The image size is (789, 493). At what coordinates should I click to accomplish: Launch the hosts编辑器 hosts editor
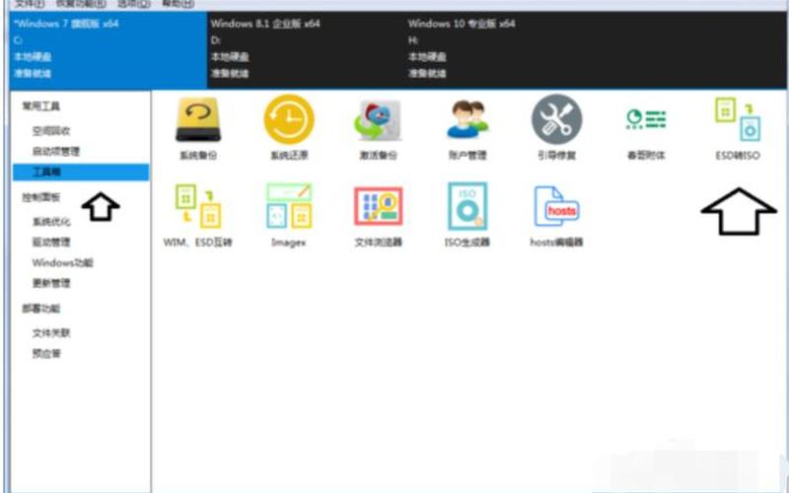pyautogui.click(x=556, y=216)
